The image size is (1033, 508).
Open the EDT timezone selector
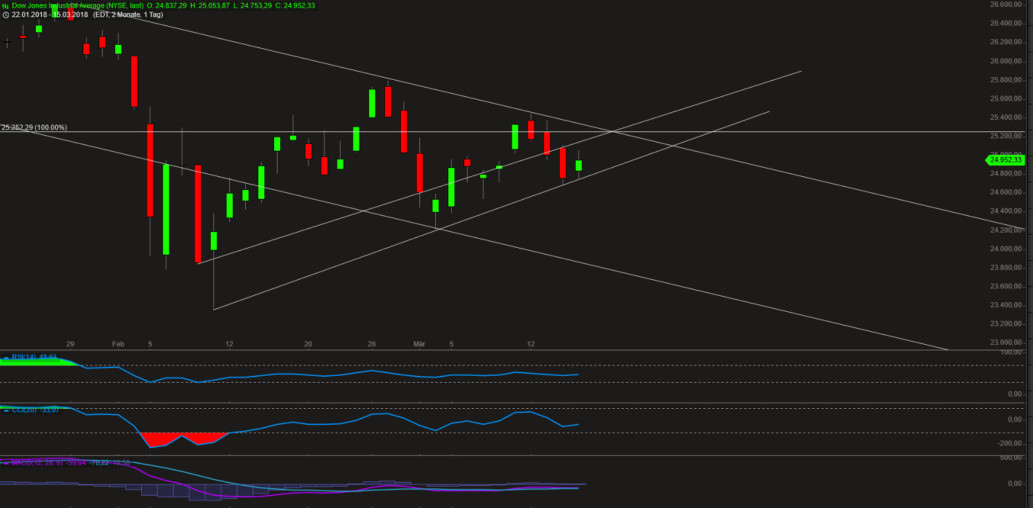pos(101,14)
